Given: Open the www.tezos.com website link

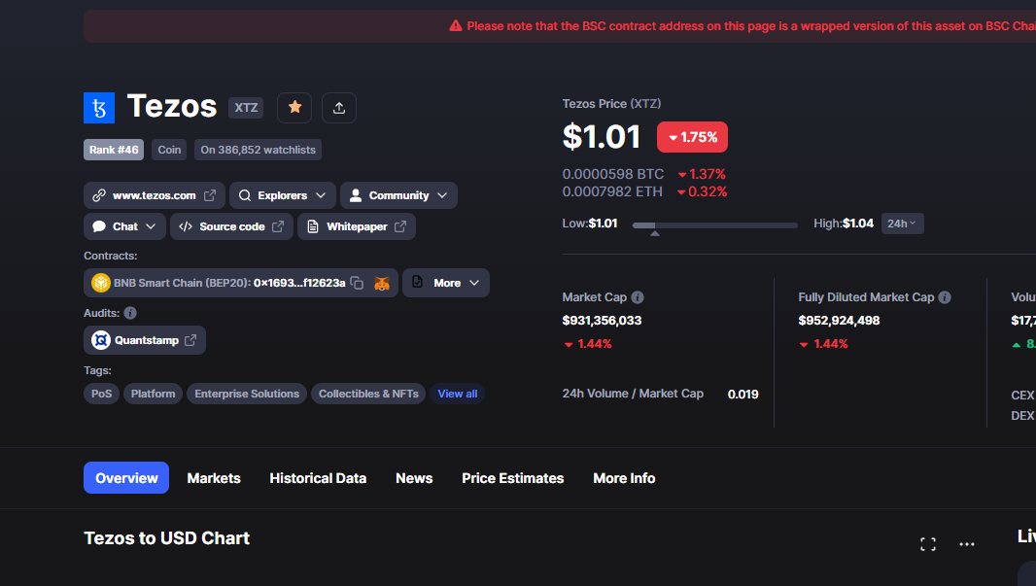Looking at the screenshot, I should coord(154,195).
